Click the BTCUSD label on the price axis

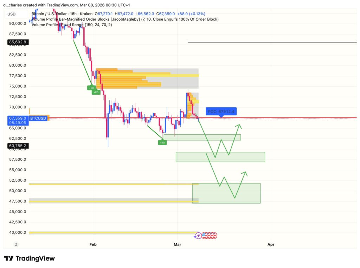[38, 118]
